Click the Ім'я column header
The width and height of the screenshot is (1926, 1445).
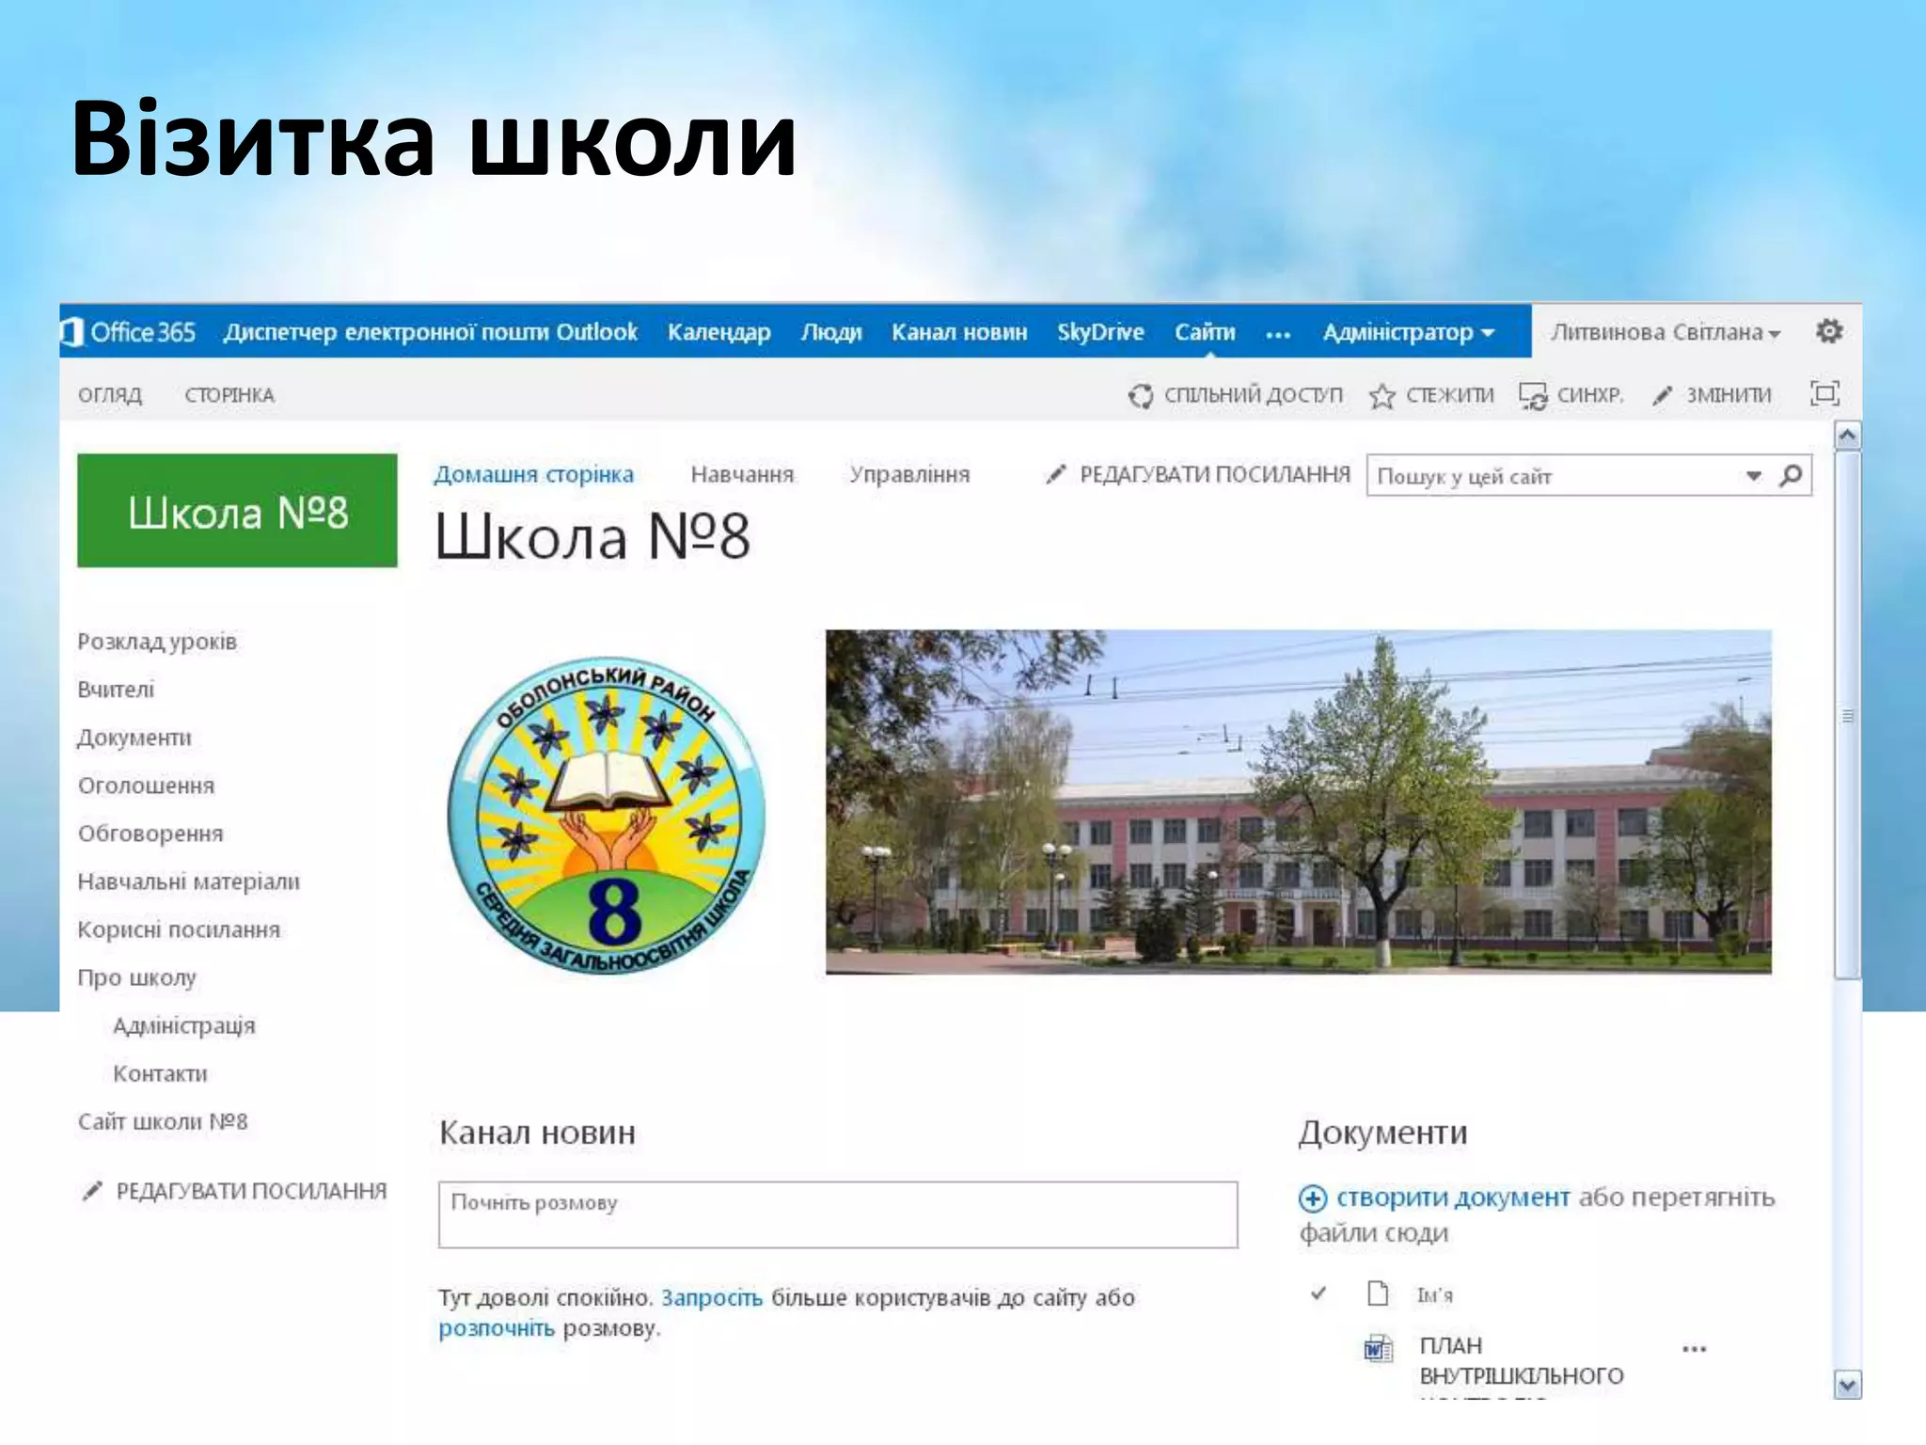click(x=1434, y=1295)
